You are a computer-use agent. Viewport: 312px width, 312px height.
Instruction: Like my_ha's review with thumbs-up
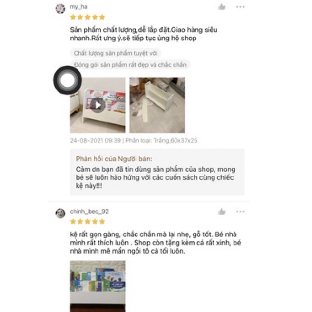222,7
